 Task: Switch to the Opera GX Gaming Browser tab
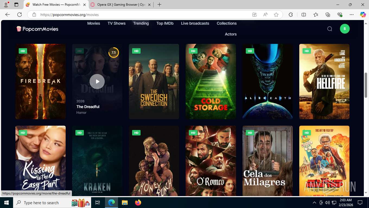(121, 5)
